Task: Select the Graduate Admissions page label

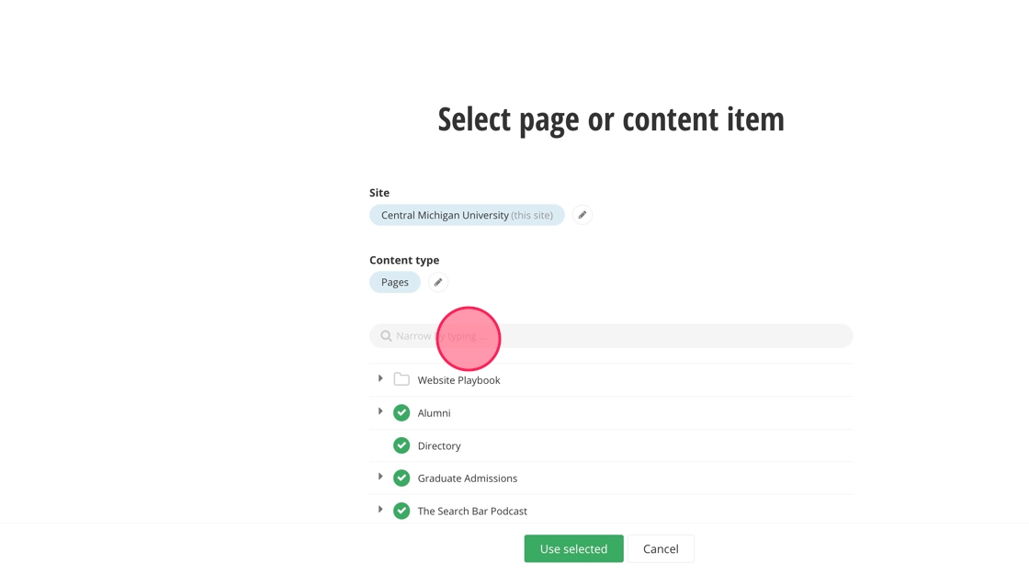Action: 467,478
